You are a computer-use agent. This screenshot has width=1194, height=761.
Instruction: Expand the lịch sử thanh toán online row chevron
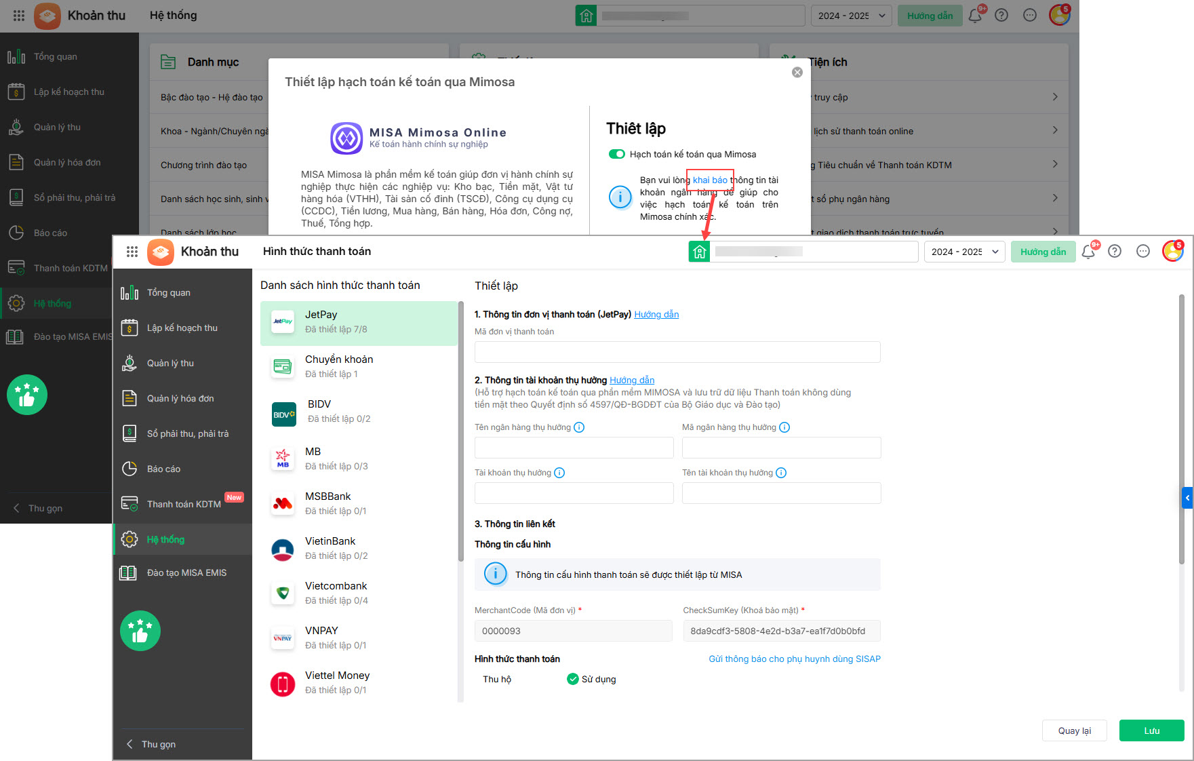click(1055, 130)
